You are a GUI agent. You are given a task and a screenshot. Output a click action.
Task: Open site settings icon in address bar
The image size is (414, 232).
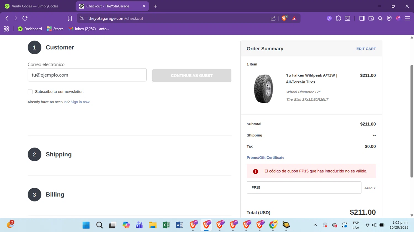[81, 18]
